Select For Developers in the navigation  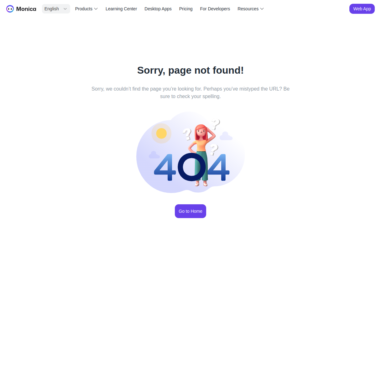215,9
